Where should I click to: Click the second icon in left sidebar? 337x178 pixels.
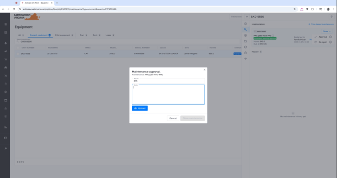click(x=5, y=32)
